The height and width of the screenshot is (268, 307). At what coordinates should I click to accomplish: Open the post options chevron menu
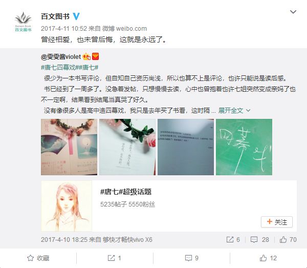click(x=293, y=12)
